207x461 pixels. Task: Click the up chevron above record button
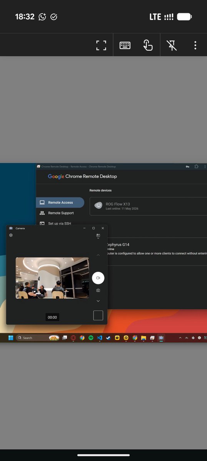click(x=98, y=255)
